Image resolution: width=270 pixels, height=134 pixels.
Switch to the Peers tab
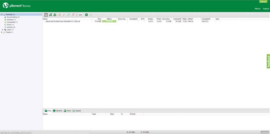point(67,111)
